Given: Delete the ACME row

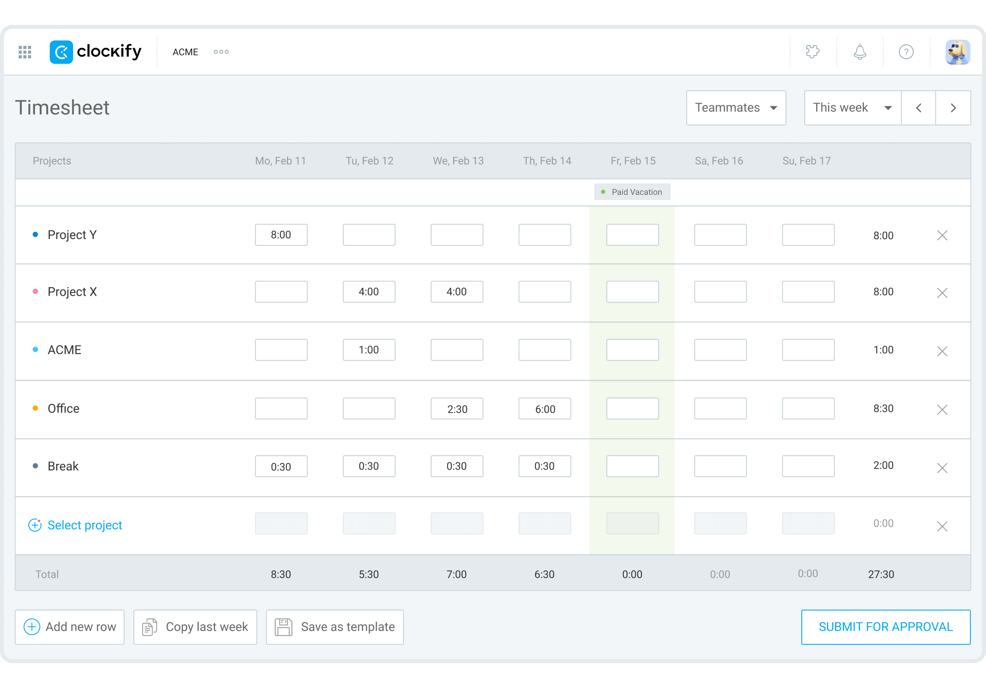Looking at the screenshot, I should click(x=942, y=351).
